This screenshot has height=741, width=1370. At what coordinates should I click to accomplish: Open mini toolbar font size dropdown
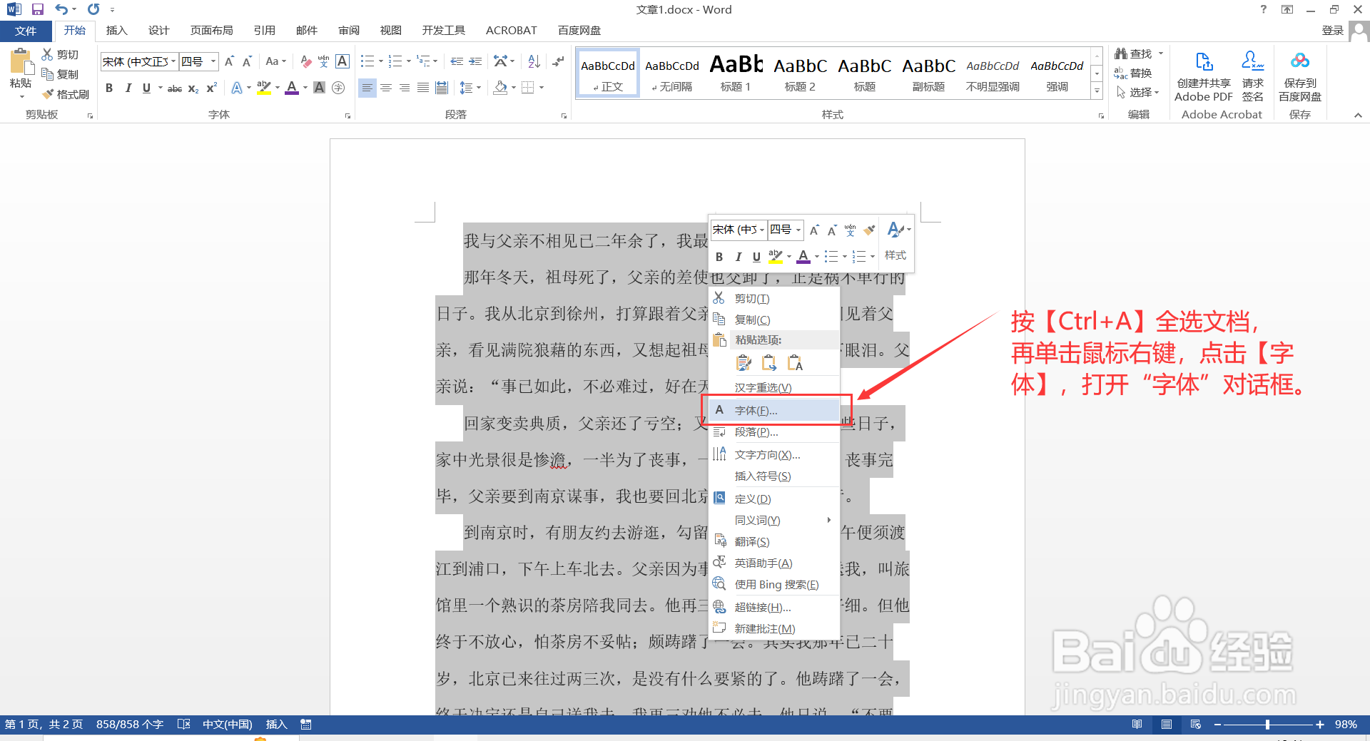(798, 230)
